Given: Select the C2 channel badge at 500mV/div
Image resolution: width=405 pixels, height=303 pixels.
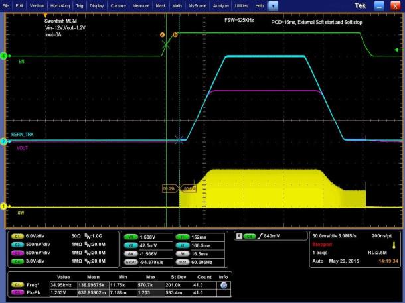Looking at the screenshot, I should (x=17, y=245).
